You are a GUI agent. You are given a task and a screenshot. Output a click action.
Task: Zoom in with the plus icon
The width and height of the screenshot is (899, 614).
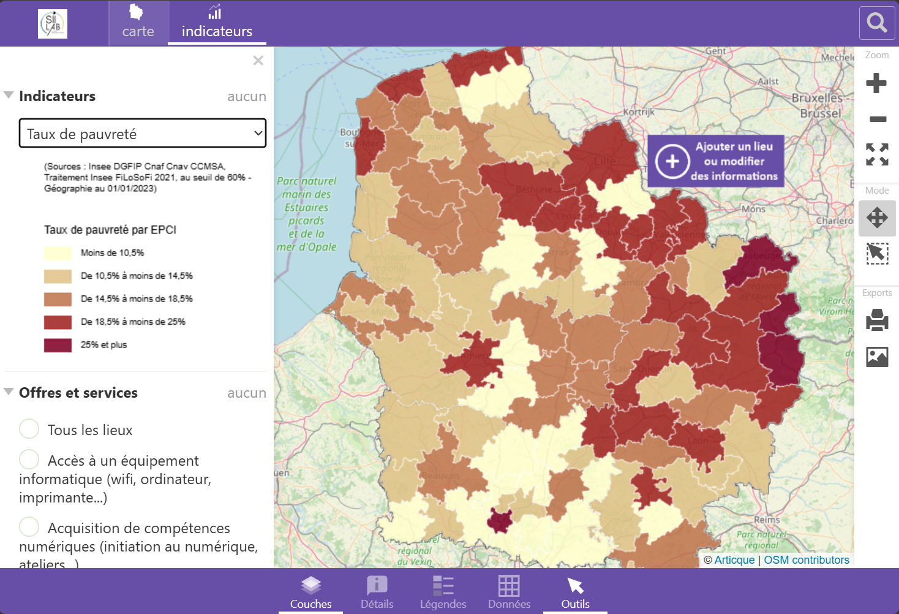pyautogui.click(x=876, y=83)
